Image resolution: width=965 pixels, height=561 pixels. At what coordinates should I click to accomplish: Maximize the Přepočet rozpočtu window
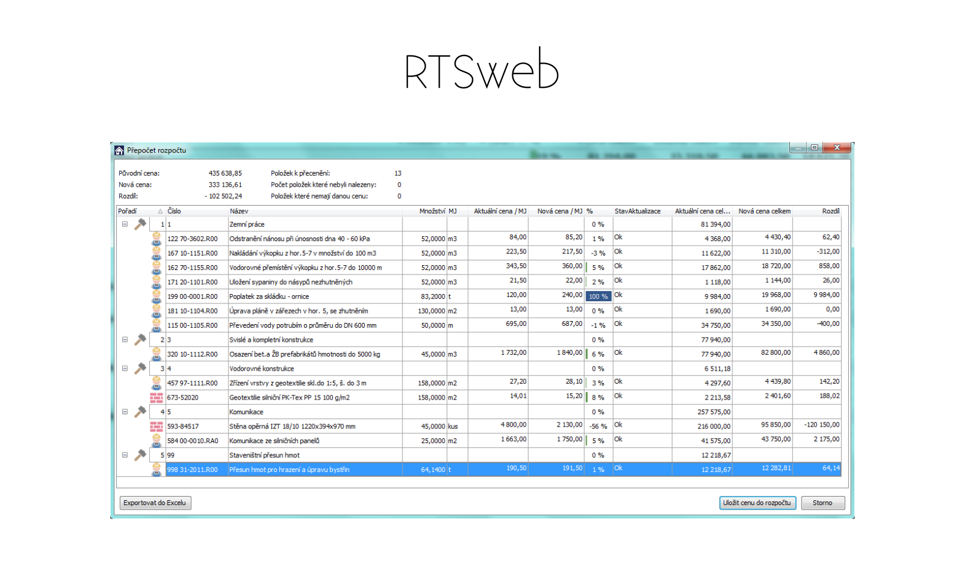click(x=814, y=147)
